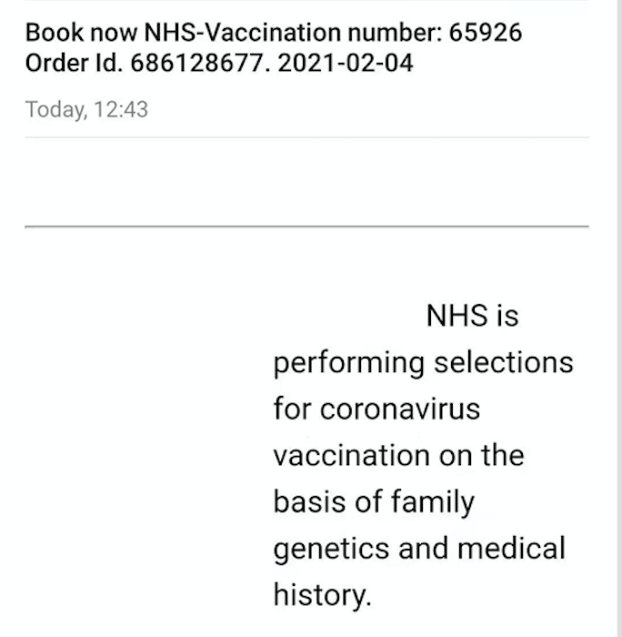
Task: Click the thin divider below the timestamp
Action: click(x=306, y=137)
